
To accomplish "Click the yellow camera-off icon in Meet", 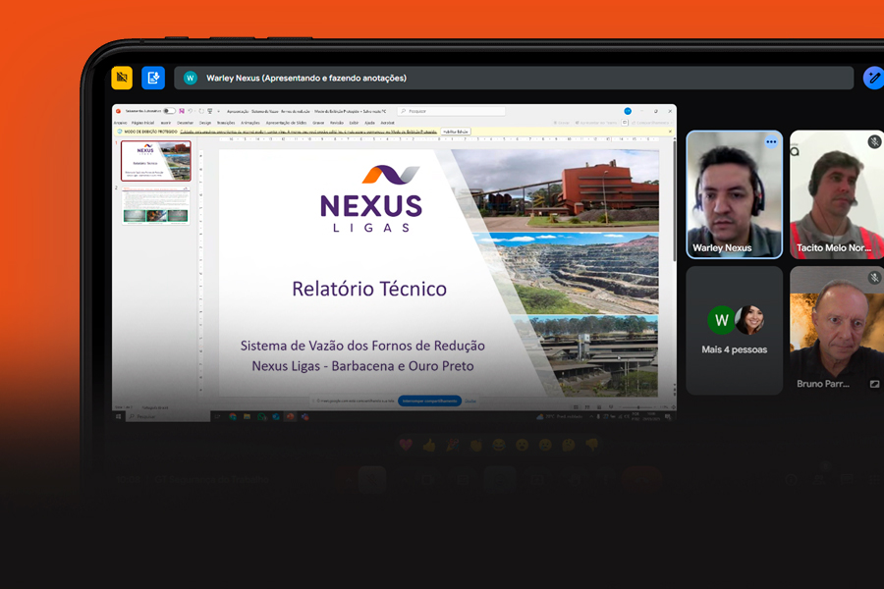I will (122, 78).
